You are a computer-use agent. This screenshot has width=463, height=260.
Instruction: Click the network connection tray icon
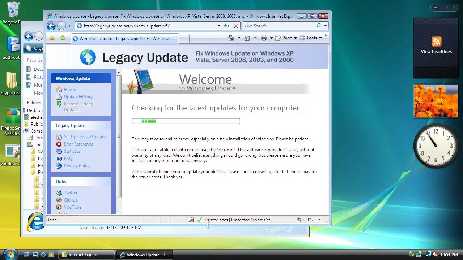(428, 255)
